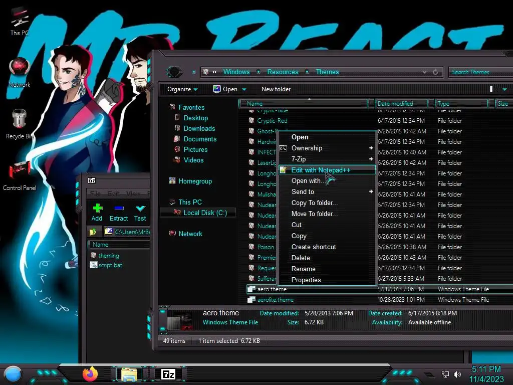This screenshot has width=513, height=385.
Task: Choose Rename in the context menu
Action: pyautogui.click(x=327, y=269)
